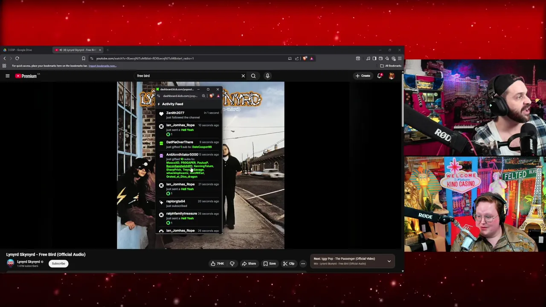Like the Free Bird video
Screen dimensions: 546x307
[218, 264]
